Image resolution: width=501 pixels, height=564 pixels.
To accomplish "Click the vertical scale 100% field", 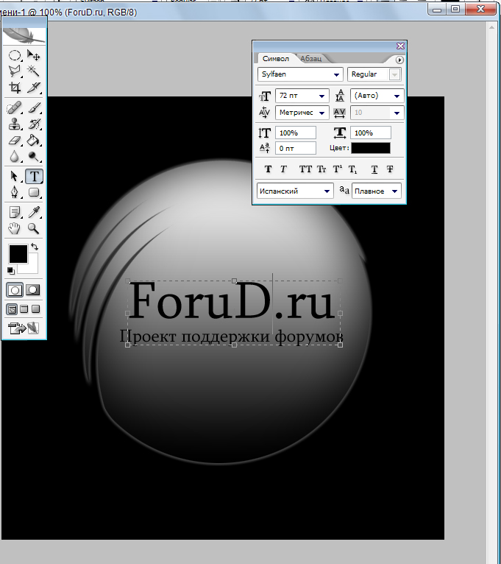I will click(296, 133).
